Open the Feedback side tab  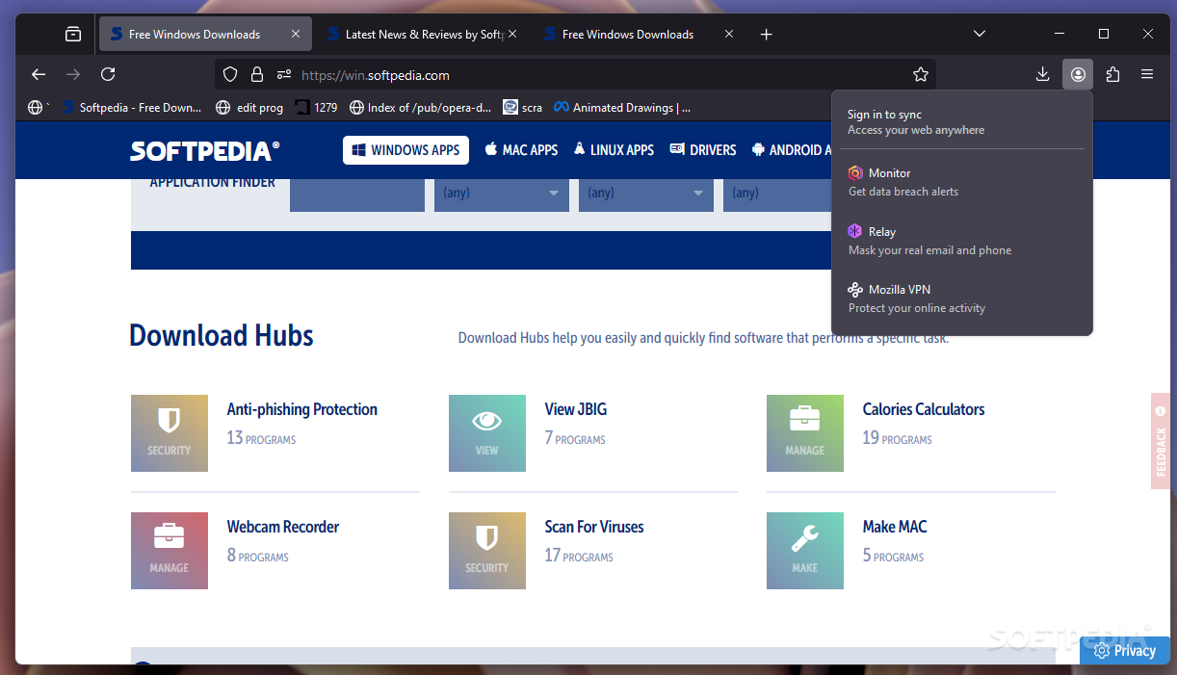(1160, 441)
